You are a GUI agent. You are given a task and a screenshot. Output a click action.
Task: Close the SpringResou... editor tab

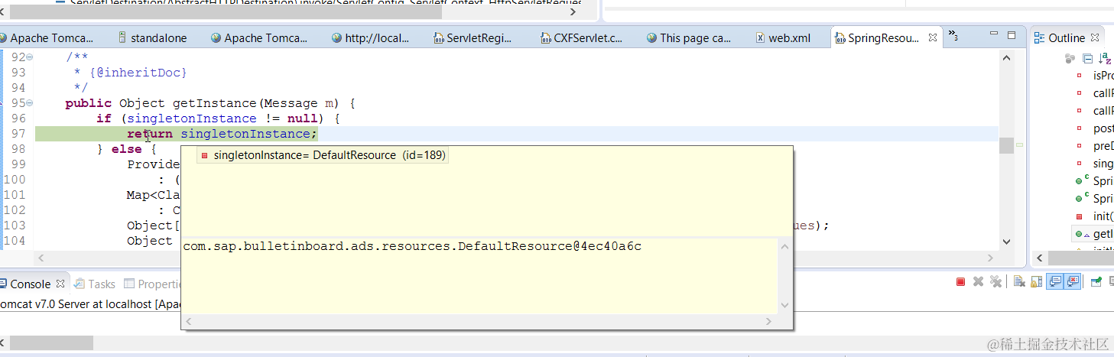click(x=933, y=37)
